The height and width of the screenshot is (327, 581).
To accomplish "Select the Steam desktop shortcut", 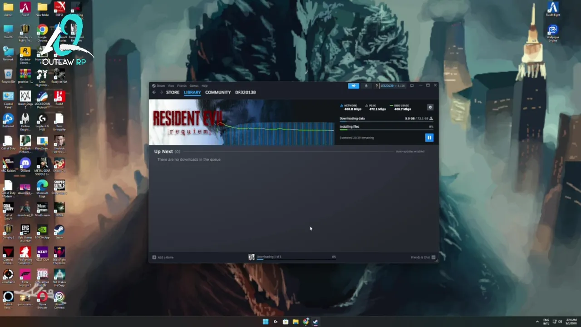I will 59,232.
